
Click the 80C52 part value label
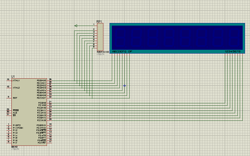click(x=15, y=147)
